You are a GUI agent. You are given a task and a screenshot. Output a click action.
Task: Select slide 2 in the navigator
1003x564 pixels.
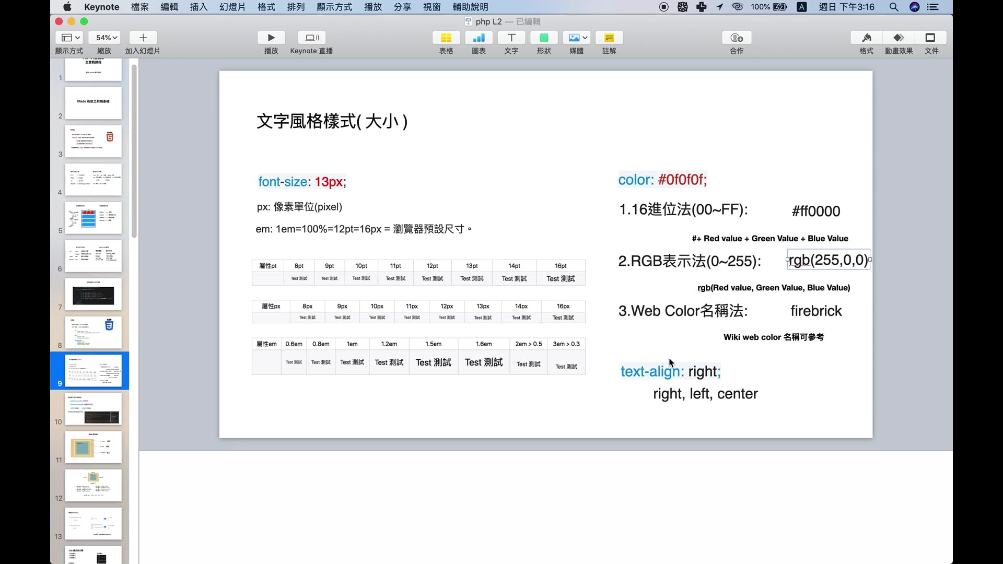93,103
